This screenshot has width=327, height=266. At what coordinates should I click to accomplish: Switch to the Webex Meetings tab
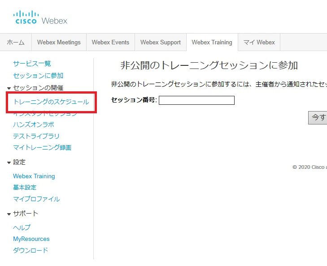pyautogui.click(x=59, y=43)
